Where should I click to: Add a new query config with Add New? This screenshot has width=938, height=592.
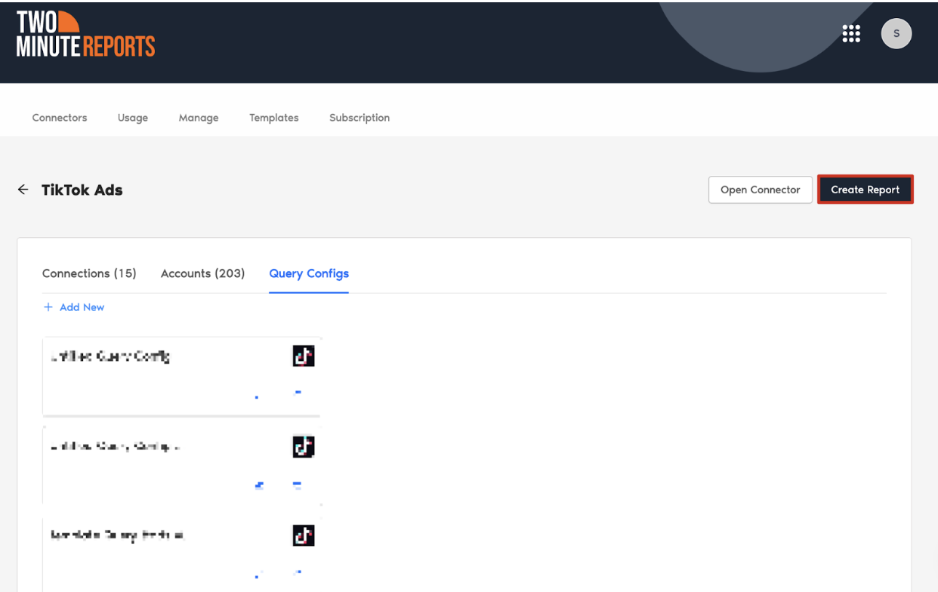pos(74,307)
